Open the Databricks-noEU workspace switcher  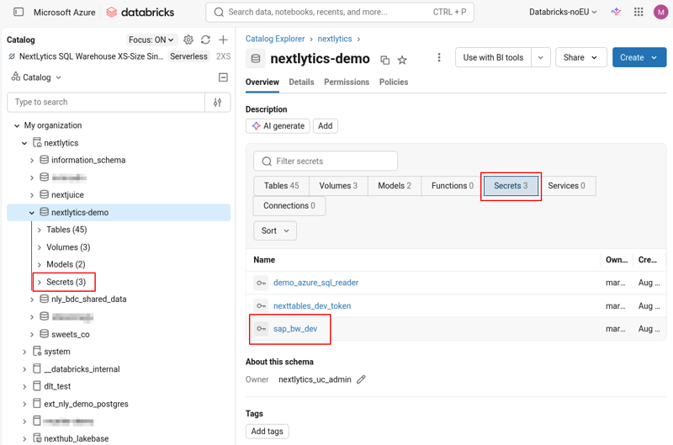point(563,12)
